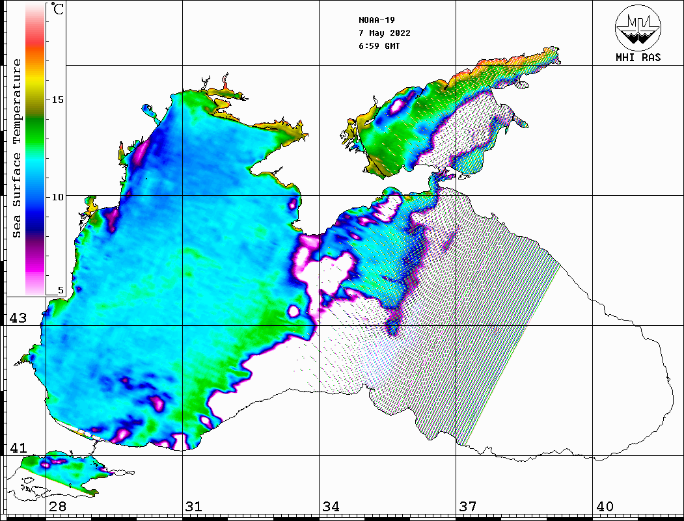Screen dimensions: 684x521
Task: Click the '15' tick on color scale
Action: [57, 100]
